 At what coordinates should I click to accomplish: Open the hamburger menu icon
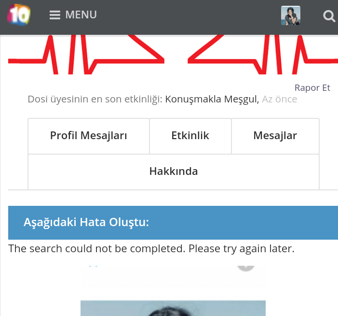55,15
